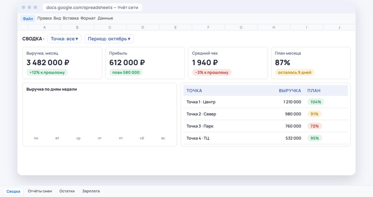The height and width of the screenshot is (197, 373).
Task: Click the 532 000 revenue cell
Action: click(293, 138)
